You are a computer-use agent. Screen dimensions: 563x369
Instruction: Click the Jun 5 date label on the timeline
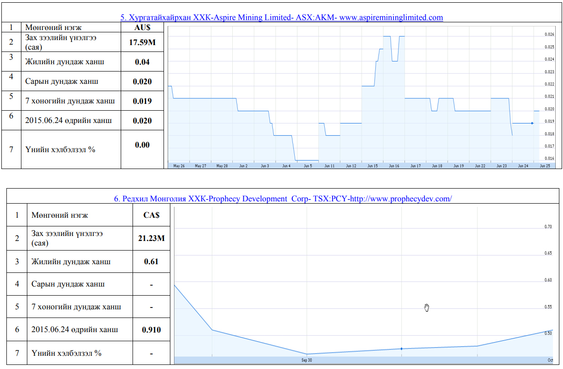click(308, 166)
